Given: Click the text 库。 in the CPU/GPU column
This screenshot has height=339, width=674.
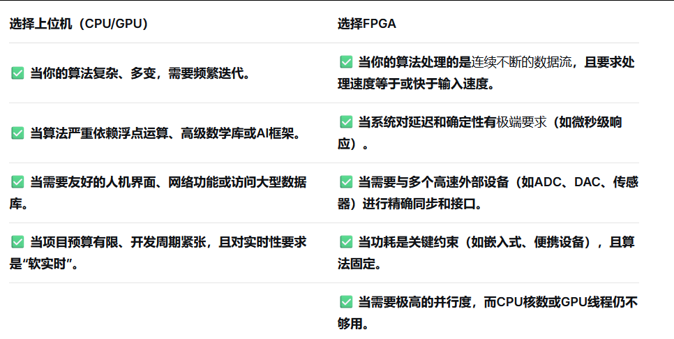Looking at the screenshot, I should pos(19,204).
